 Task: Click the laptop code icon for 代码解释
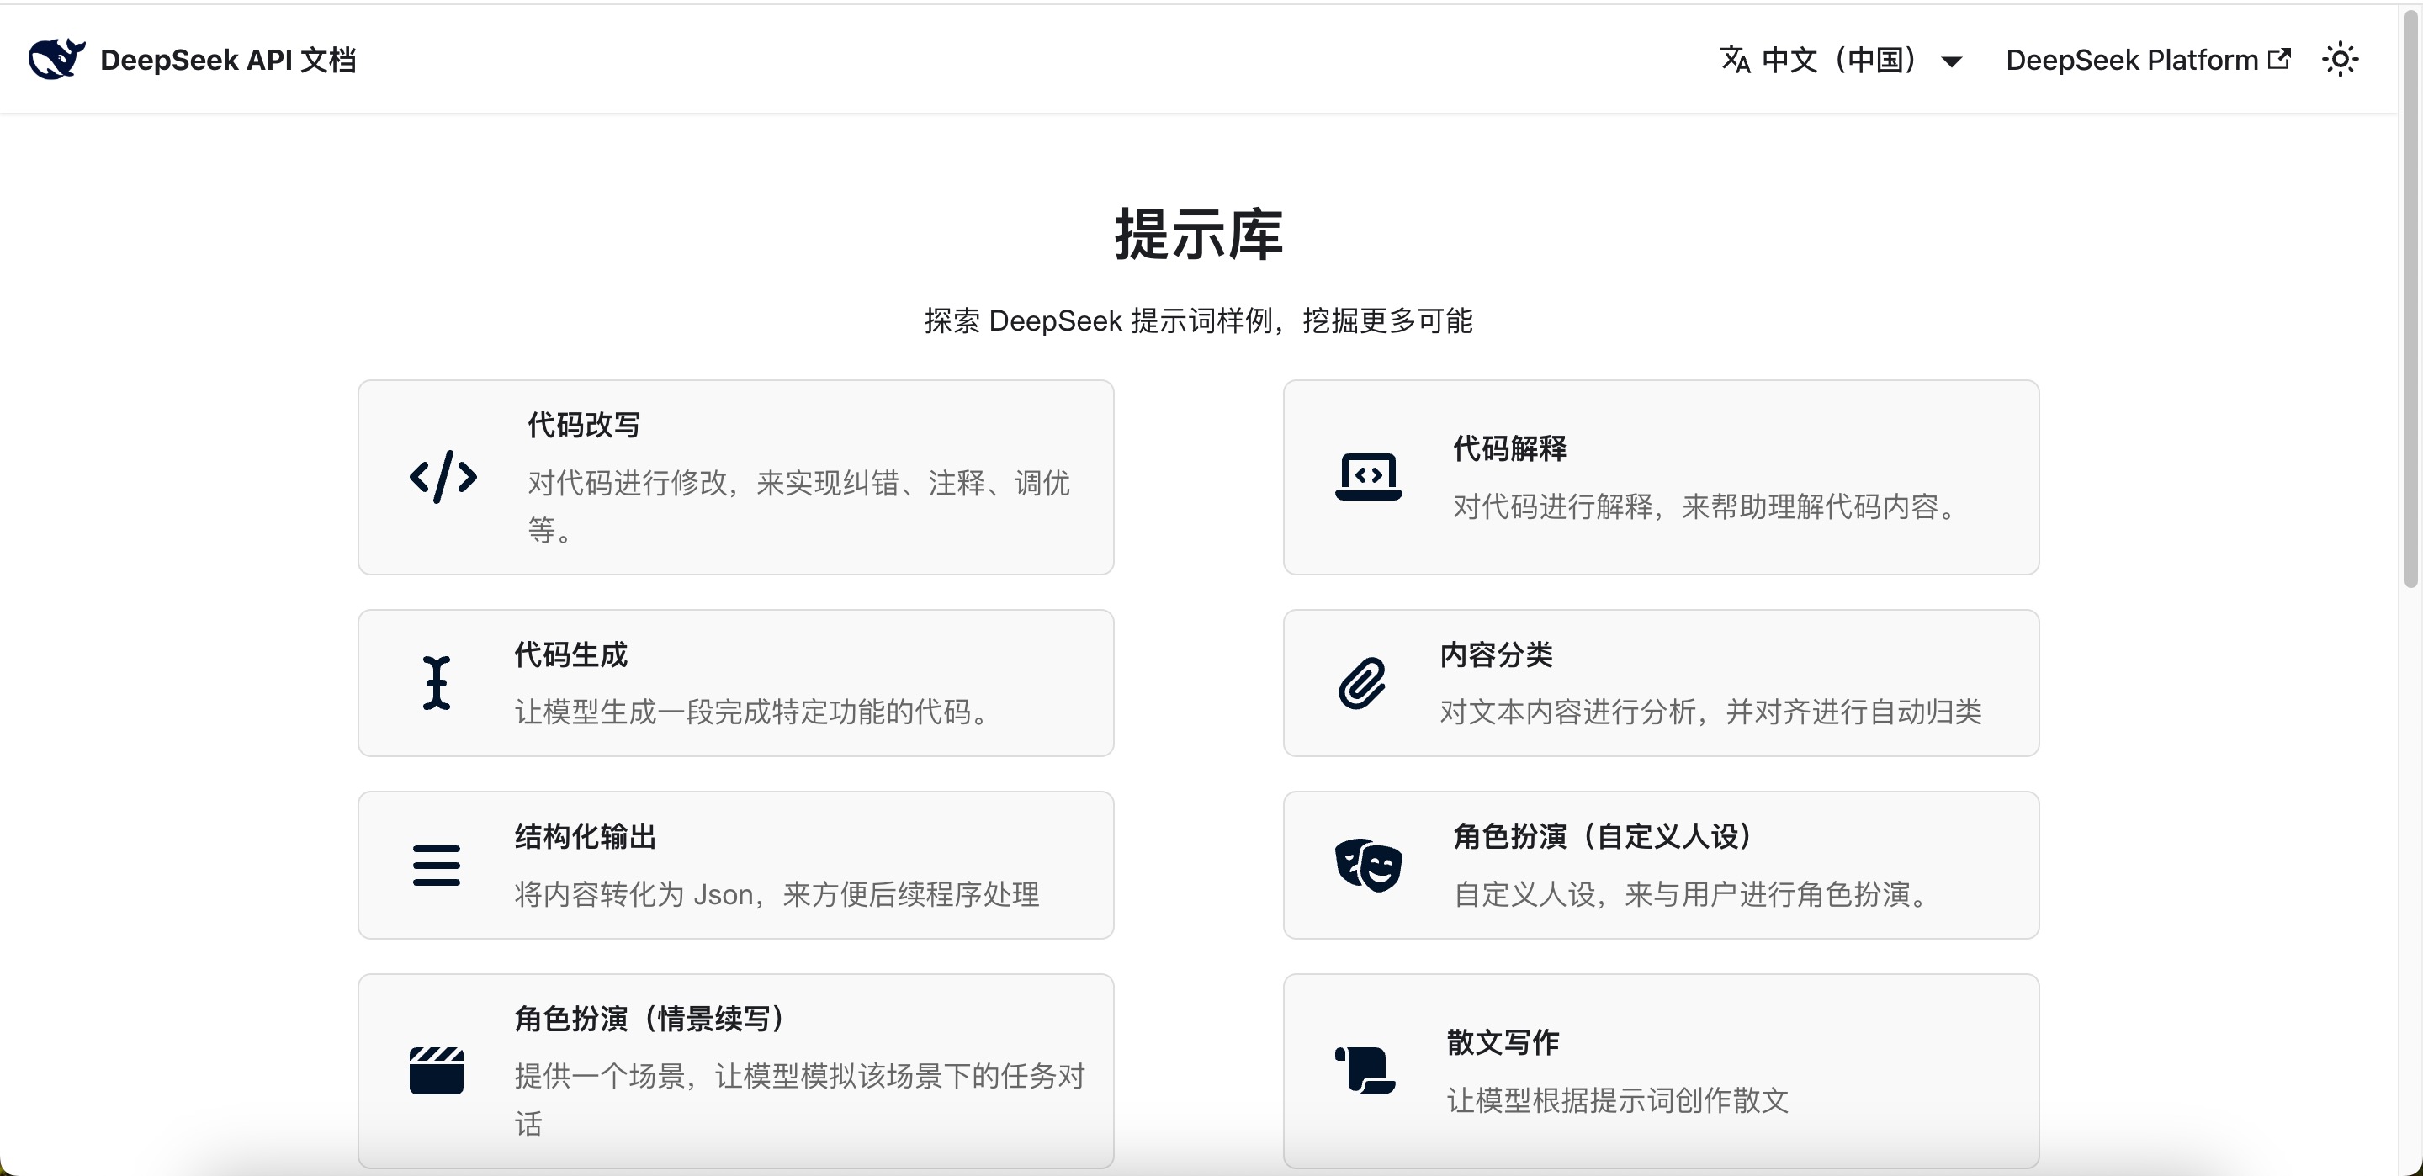tap(1368, 477)
